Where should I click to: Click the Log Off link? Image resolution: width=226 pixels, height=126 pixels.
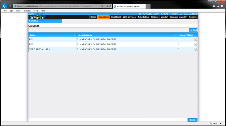tap(39, 14)
